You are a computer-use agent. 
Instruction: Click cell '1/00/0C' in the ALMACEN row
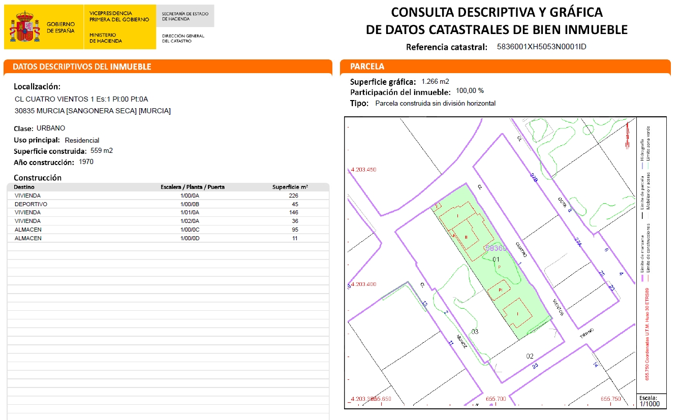pos(190,230)
